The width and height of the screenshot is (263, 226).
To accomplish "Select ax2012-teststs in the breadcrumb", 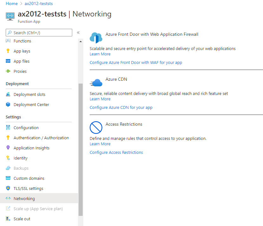I will (38, 3).
